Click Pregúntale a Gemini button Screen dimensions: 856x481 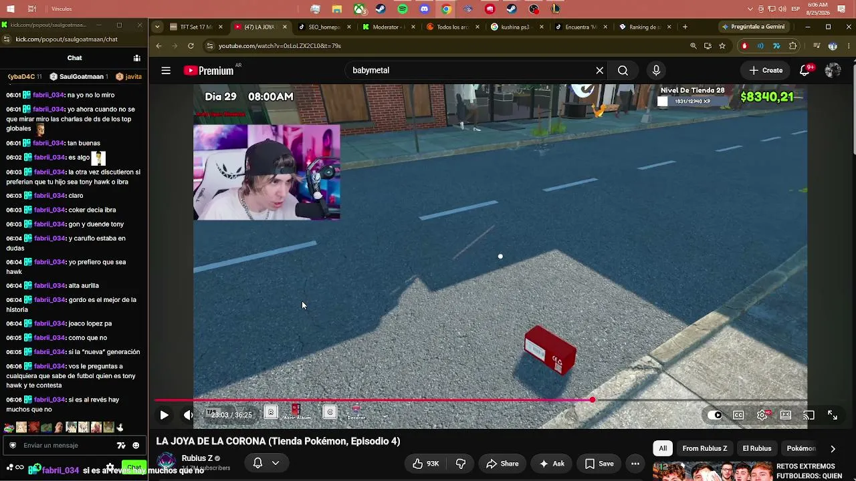click(x=753, y=27)
